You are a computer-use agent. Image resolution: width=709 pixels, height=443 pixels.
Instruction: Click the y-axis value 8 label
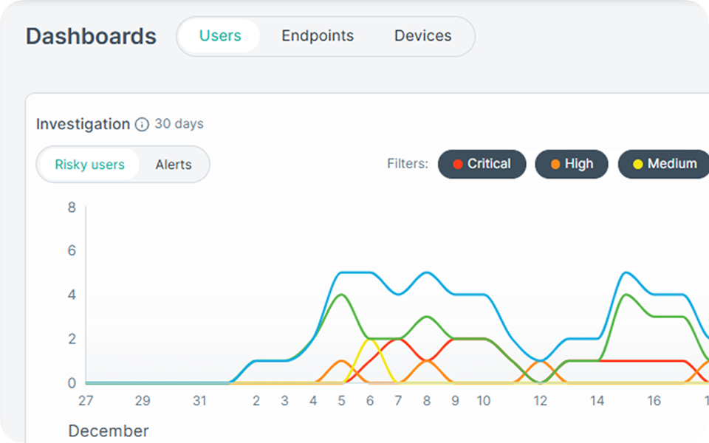(x=72, y=207)
